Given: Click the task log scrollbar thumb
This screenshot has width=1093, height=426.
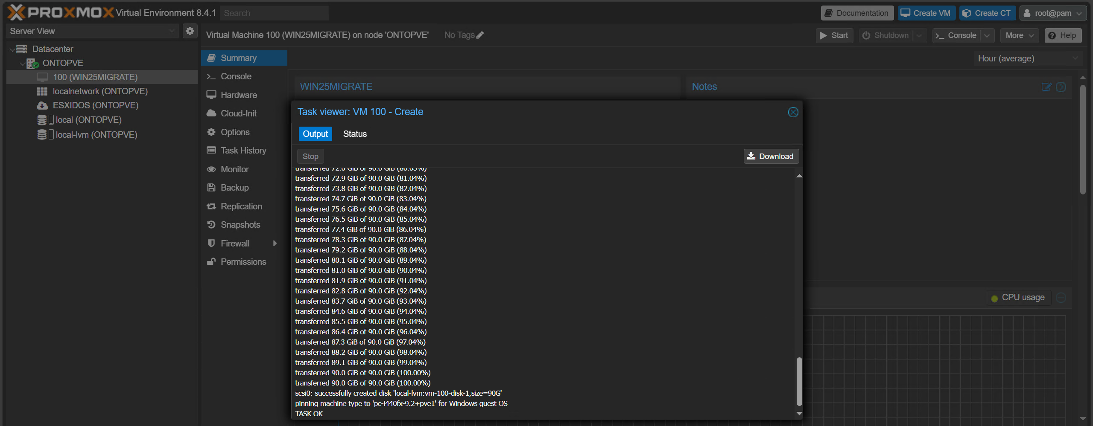Looking at the screenshot, I should 799,382.
